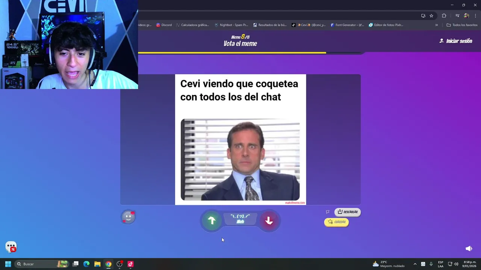Click Iniciar sesión to log in
The height and width of the screenshot is (270, 481).
(455, 41)
